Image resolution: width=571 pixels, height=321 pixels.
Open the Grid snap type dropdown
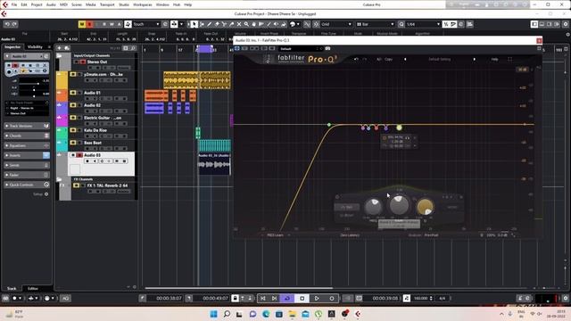[336, 24]
